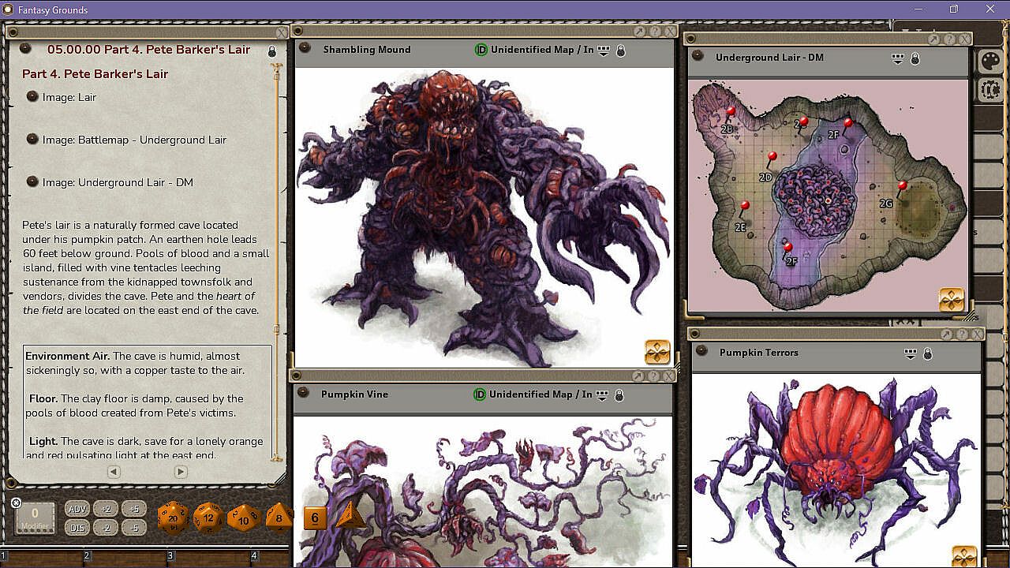Click the link icon beside Shambling Mound title
This screenshot has height=568, width=1010.
[306, 49]
